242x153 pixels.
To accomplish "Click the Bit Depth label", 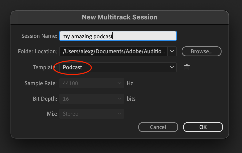I will coord(45,99).
